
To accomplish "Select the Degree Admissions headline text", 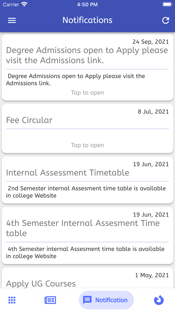I will coord(87,55).
